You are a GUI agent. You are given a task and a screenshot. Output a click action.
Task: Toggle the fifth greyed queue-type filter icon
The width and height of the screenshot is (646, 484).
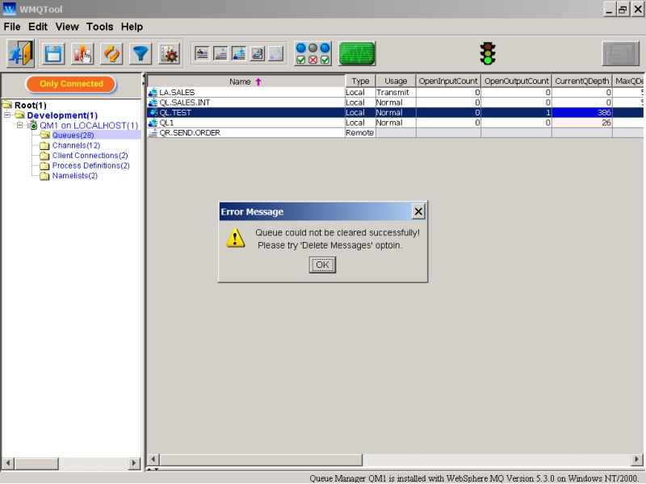click(x=276, y=53)
